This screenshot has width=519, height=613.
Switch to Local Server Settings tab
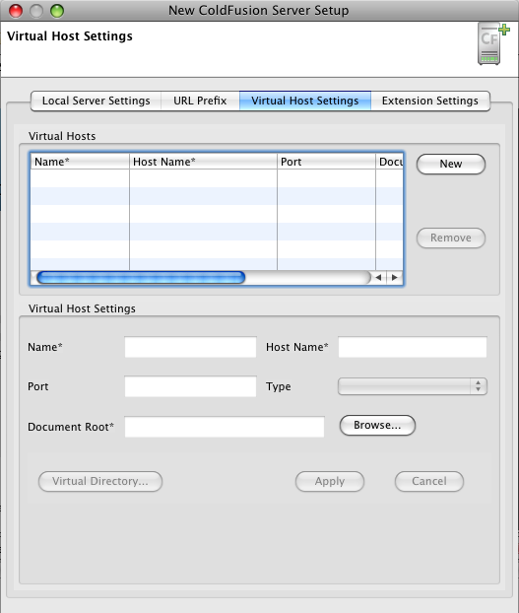[97, 101]
